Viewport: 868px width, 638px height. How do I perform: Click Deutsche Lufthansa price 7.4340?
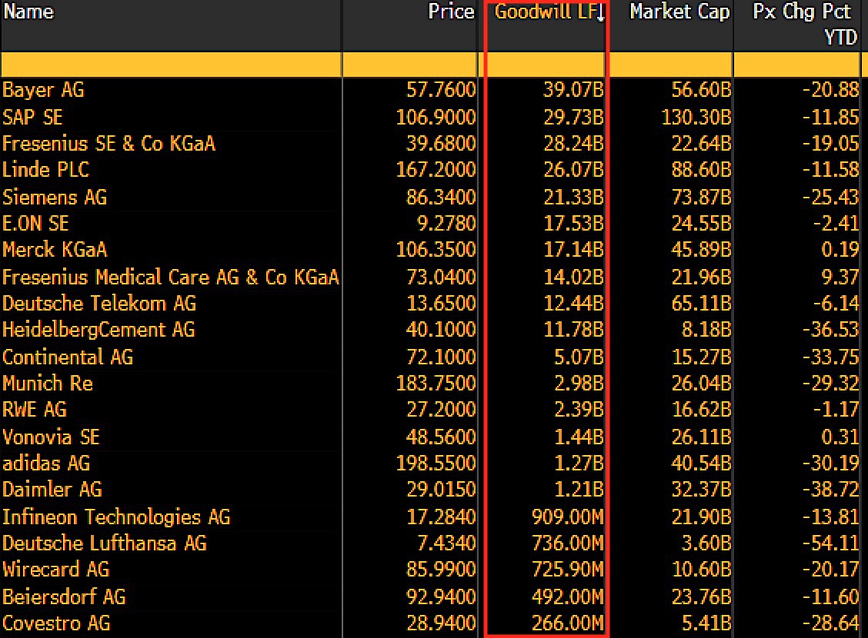tap(446, 543)
